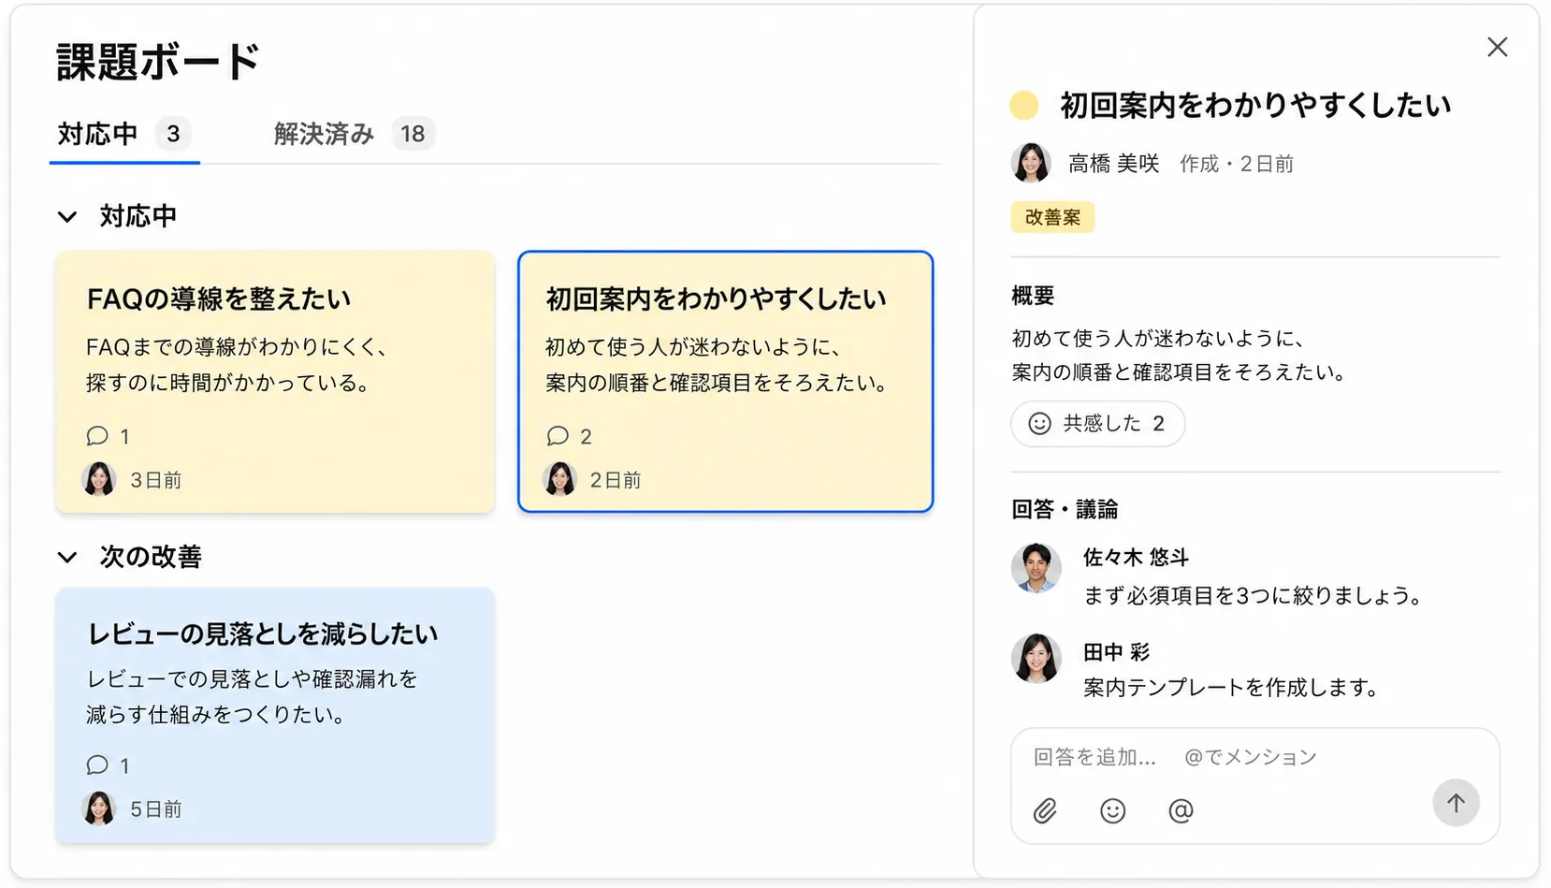The width and height of the screenshot is (1551, 888).
Task: Click the 課題ボード heading
Action: coord(158,63)
